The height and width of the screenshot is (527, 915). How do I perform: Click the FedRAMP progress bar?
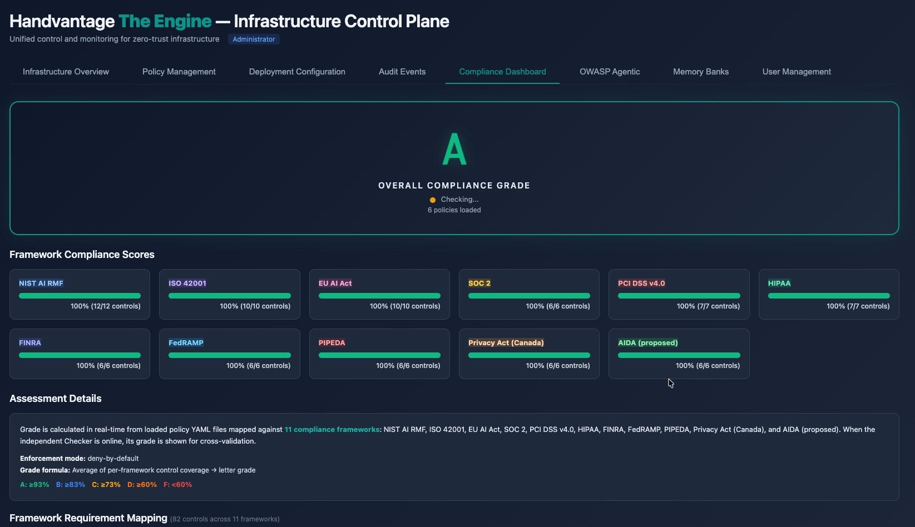tap(230, 355)
